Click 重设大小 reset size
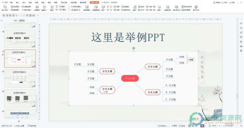This screenshot has height=128, width=244. (76, 10)
